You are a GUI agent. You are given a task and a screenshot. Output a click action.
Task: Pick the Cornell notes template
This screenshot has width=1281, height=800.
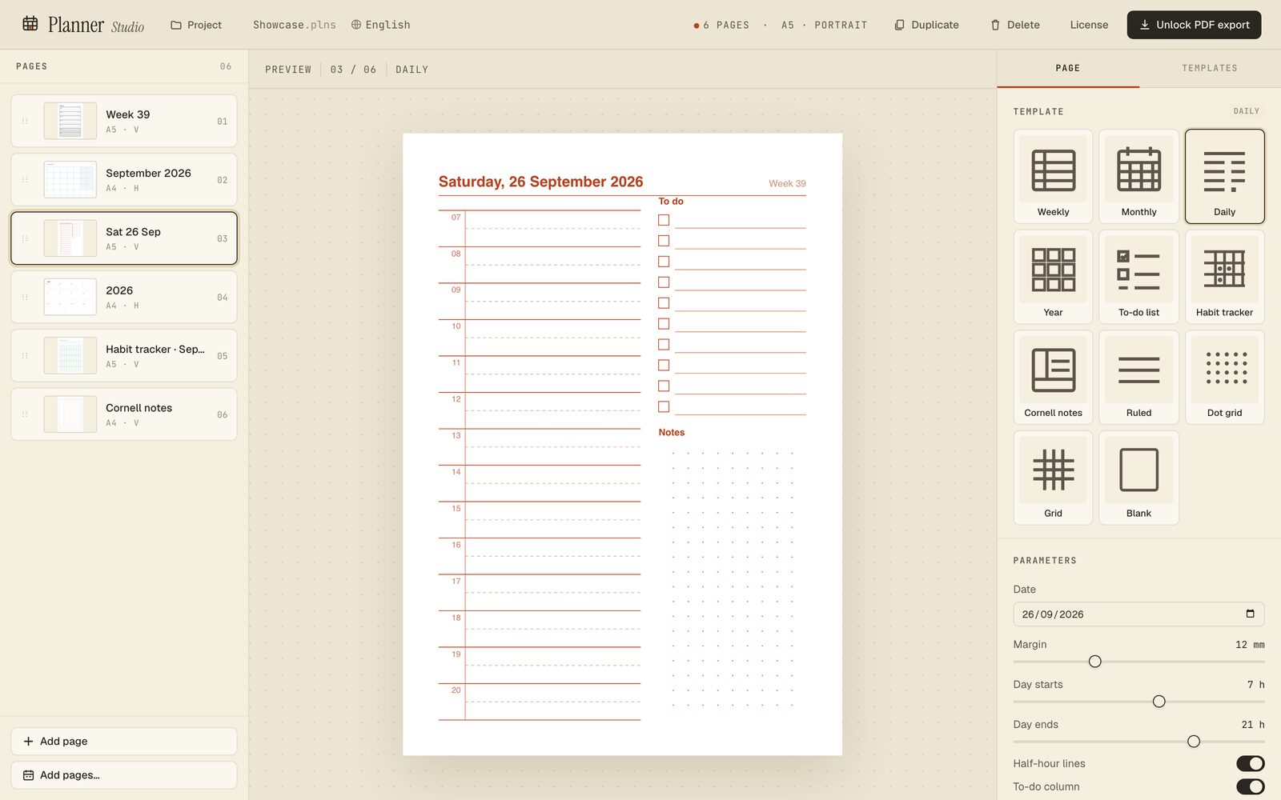click(1053, 377)
